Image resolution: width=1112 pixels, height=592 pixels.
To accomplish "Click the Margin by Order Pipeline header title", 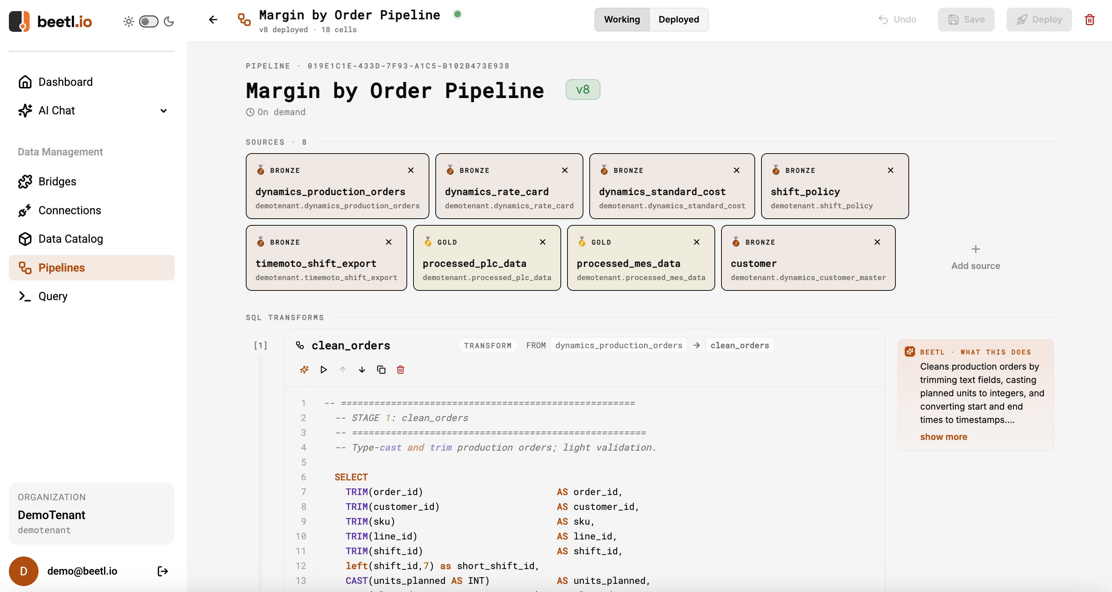I will (349, 15).
